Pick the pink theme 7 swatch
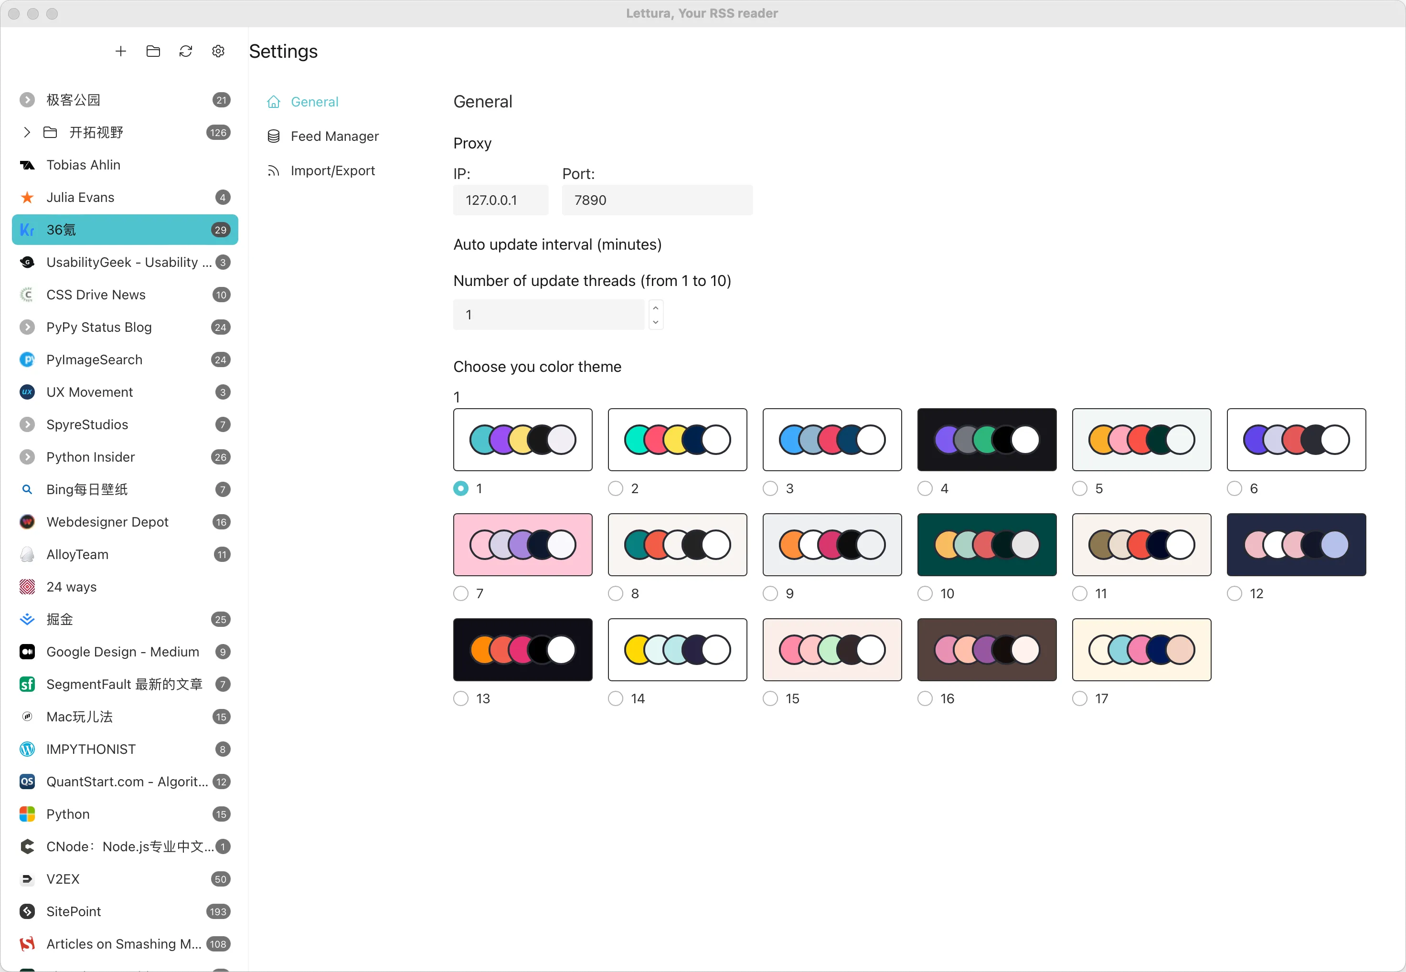1406x972 pixels. [x=522, y=544]
